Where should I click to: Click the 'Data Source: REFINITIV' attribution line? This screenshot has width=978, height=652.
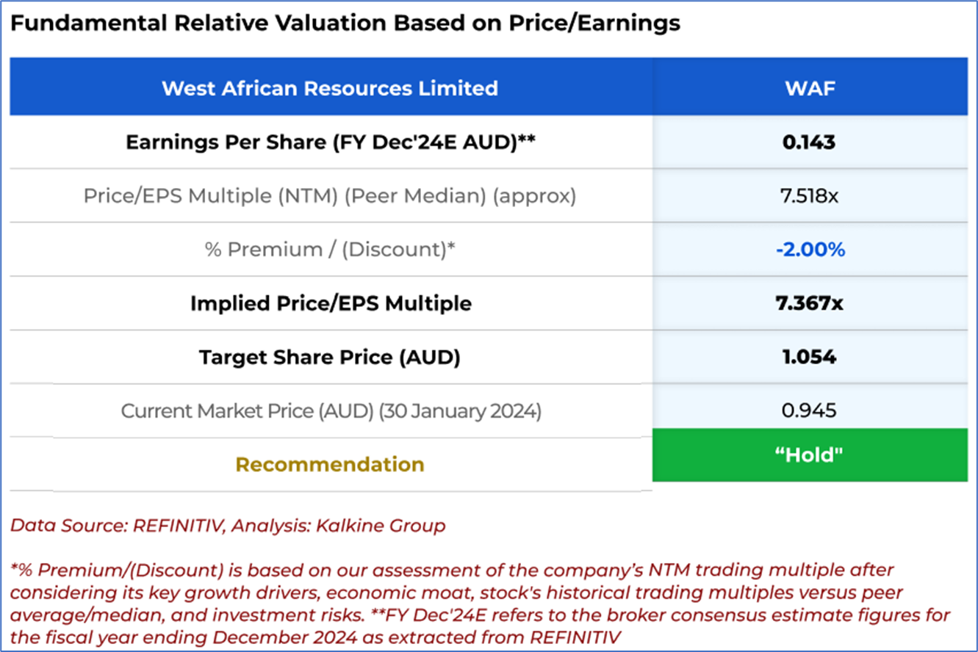point(228,526)
